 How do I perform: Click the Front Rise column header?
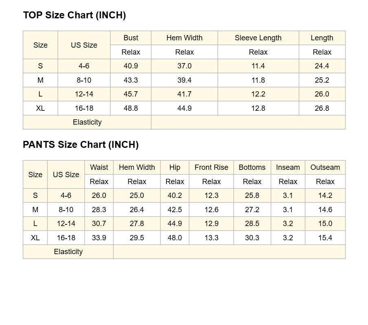pos(211,167)
